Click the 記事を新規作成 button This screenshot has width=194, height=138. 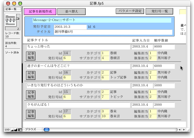[40, 11]
